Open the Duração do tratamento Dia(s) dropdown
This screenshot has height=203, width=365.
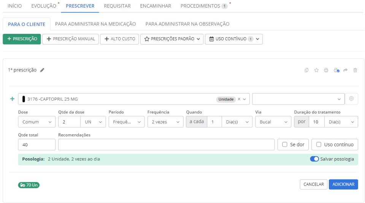[x=341, y=122]
